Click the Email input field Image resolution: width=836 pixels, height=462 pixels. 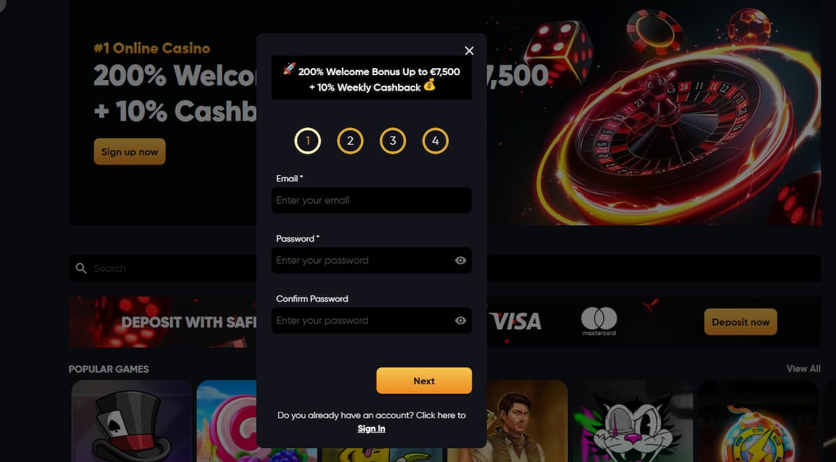(x=371, y=200)
